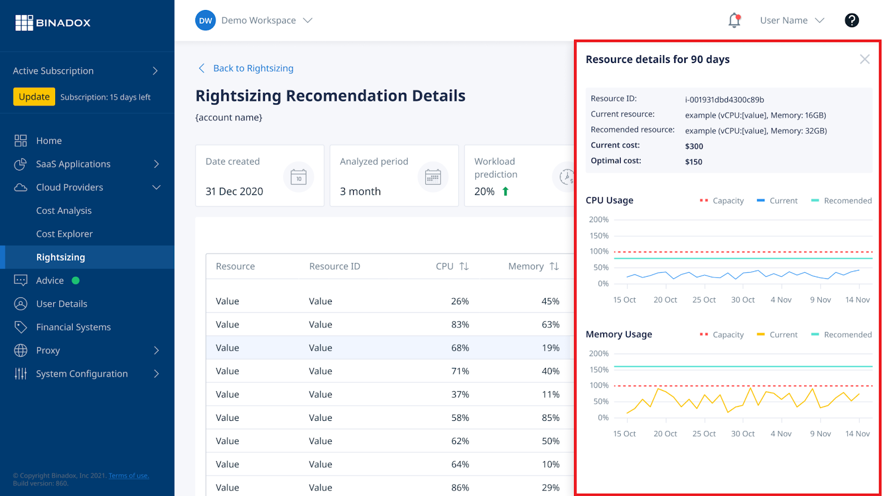Click the User Details person icon
The image size is (883, 496).
coord(20,304)
